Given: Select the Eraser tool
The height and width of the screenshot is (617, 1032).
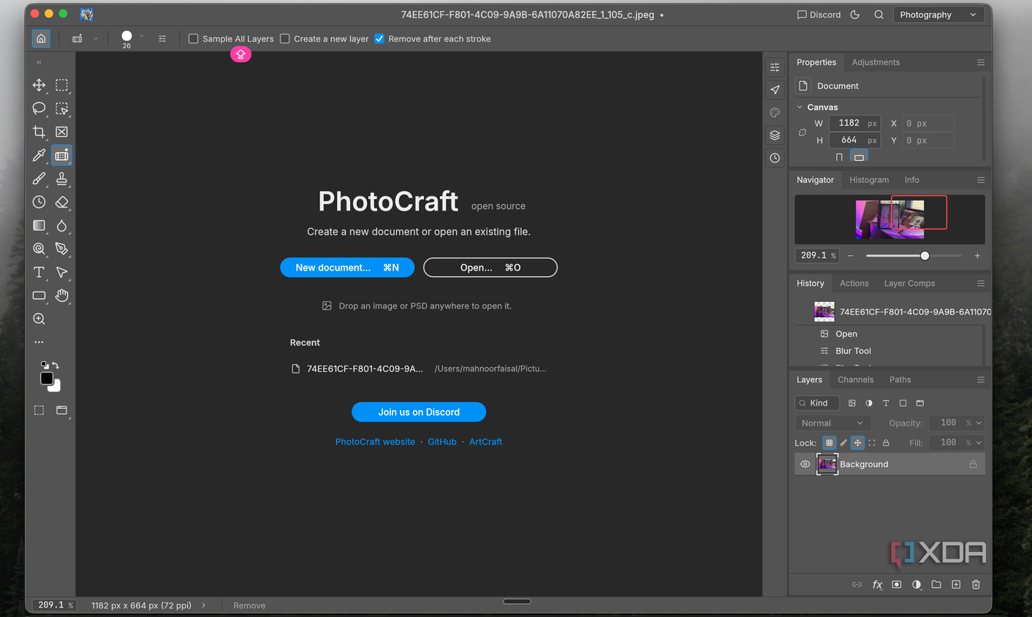Looking at the screenshot, I should (x=62, y=202).
